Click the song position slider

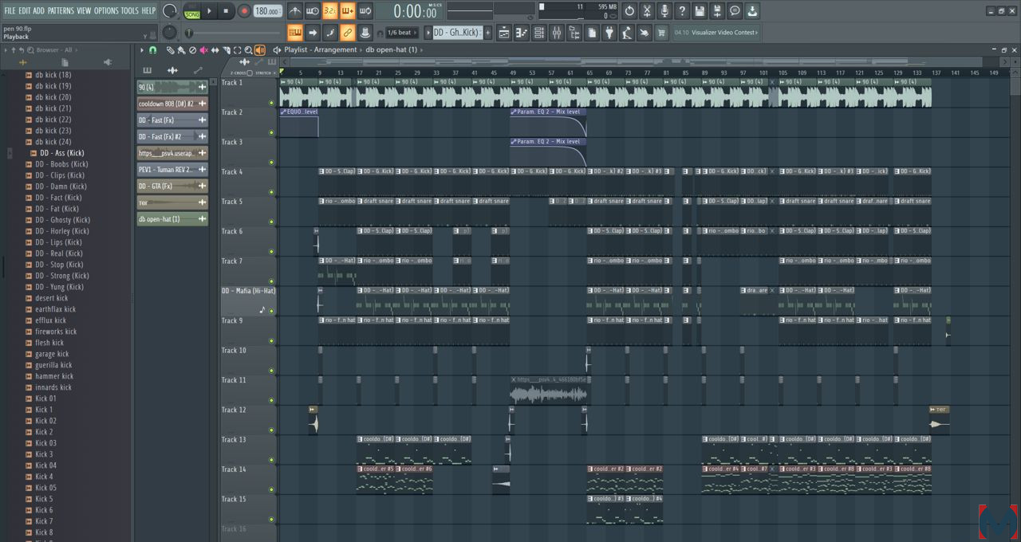233,33
